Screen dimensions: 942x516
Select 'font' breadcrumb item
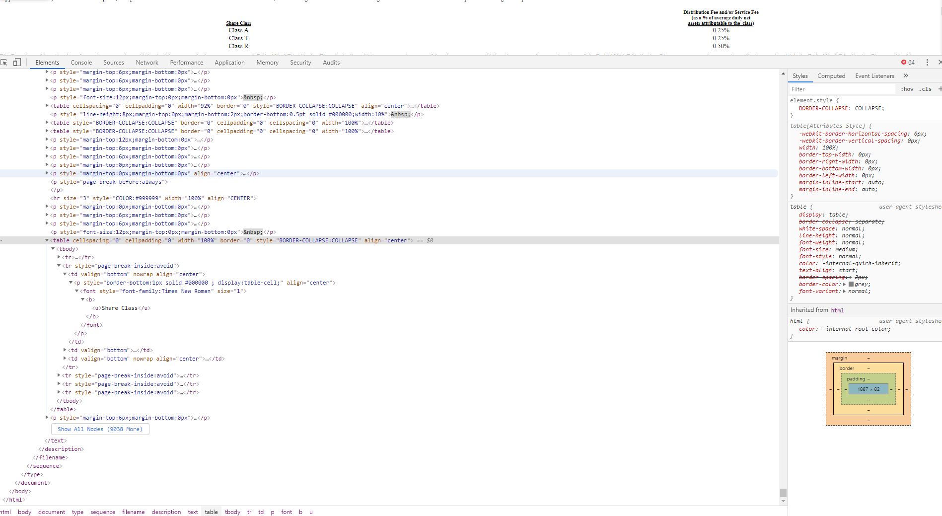[x=287, y=512]
